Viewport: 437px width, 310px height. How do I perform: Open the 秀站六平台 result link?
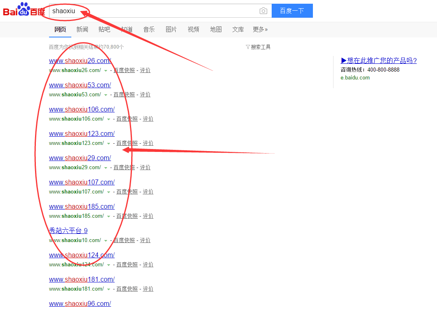tap(68, 231)
